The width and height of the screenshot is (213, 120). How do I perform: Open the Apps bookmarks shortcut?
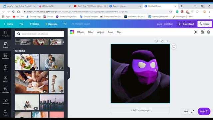[6, 17]
